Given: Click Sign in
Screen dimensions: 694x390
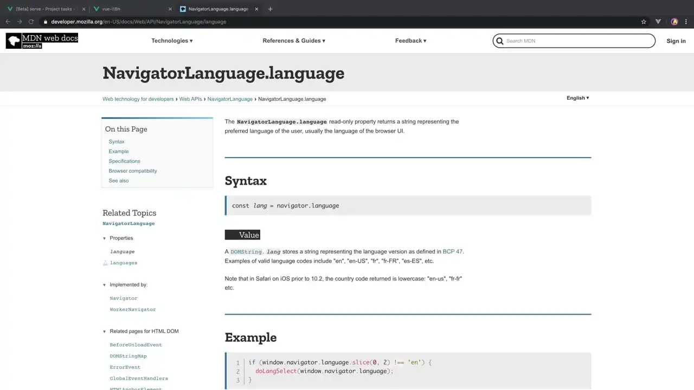Looking at the screenshot, I should coord(676,41).
